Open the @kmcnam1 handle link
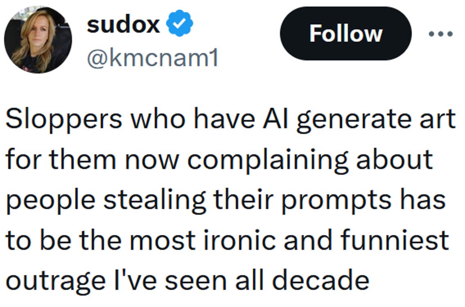465x307 pixels. (152, 58)
